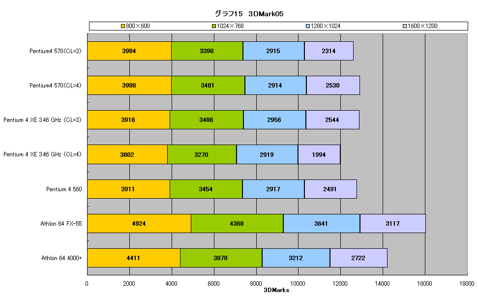Click the 12000 axis tick label

(x=340, y=284)
